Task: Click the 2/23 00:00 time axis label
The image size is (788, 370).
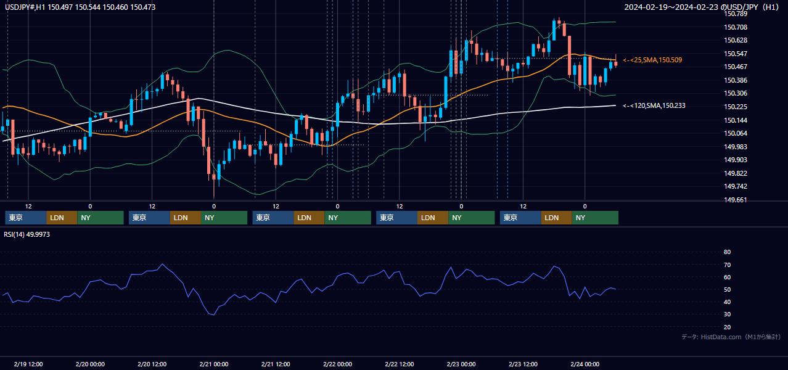Action: 461,364
